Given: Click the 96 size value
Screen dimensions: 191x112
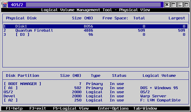Looking at the screenshot, I should pyautogui.click(x=90, y=35).
